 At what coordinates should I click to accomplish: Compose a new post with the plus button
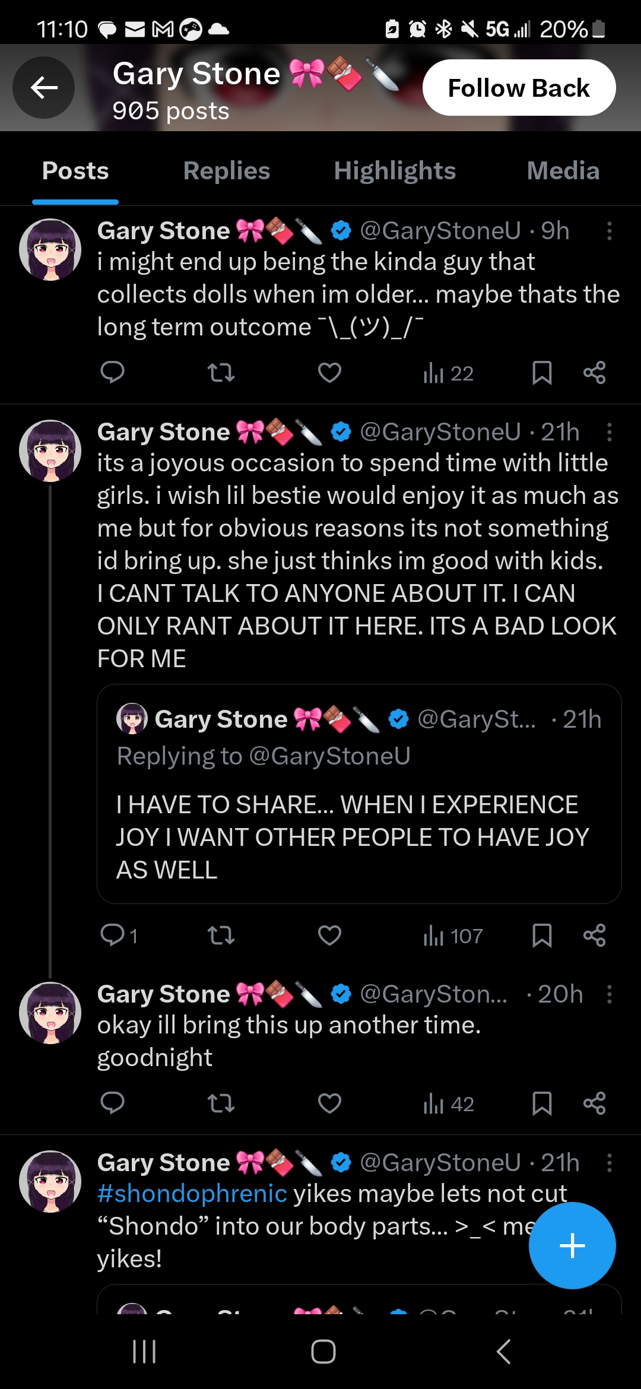point(572,1245)
